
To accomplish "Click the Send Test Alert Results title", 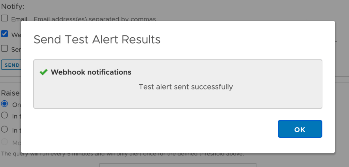I will click(97, 39).
